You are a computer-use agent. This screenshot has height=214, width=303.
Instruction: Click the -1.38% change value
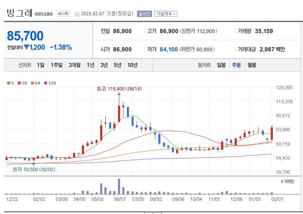tap(61, 47)
